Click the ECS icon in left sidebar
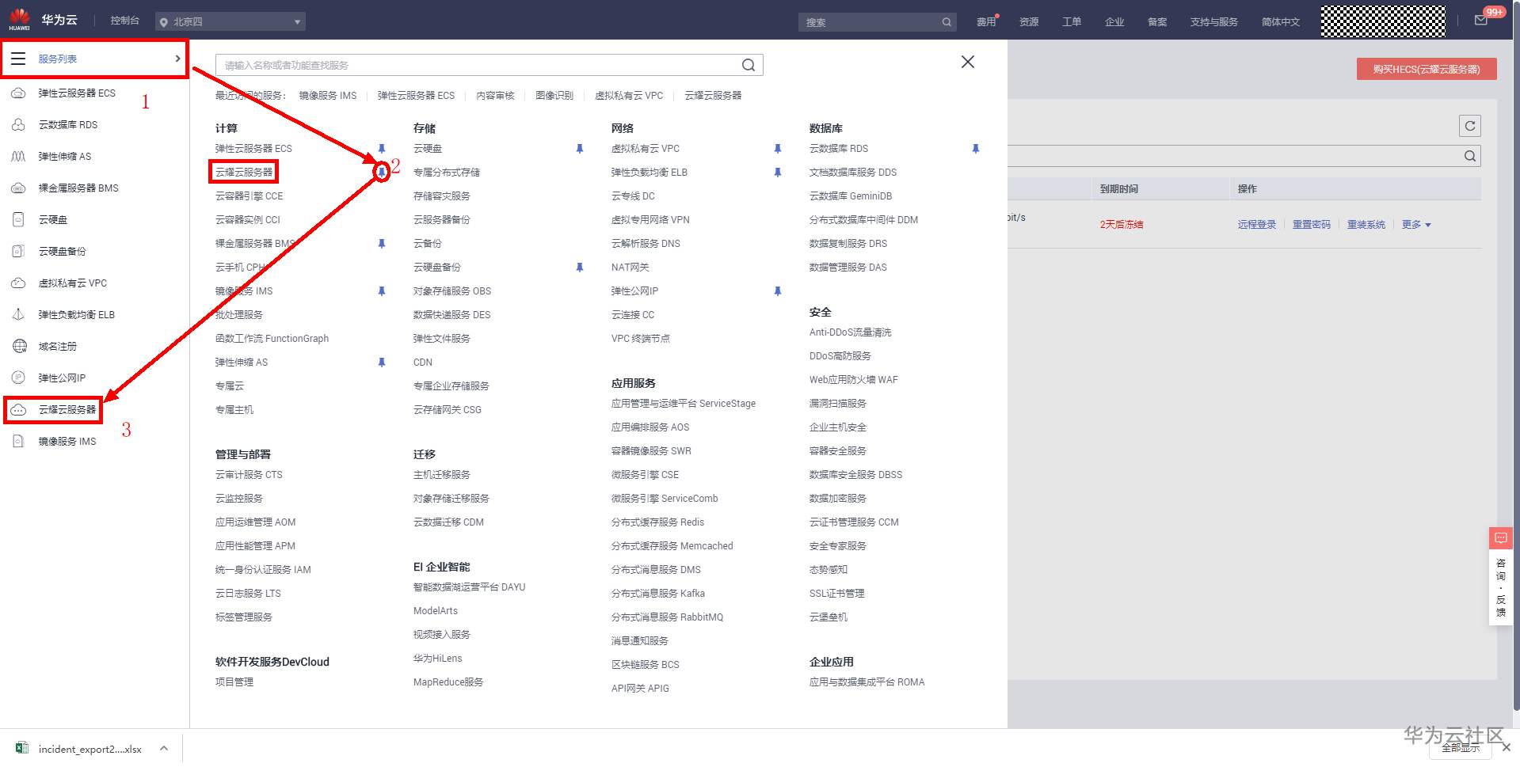This screenshot has height=767, width=1520. tap(18, 93)
